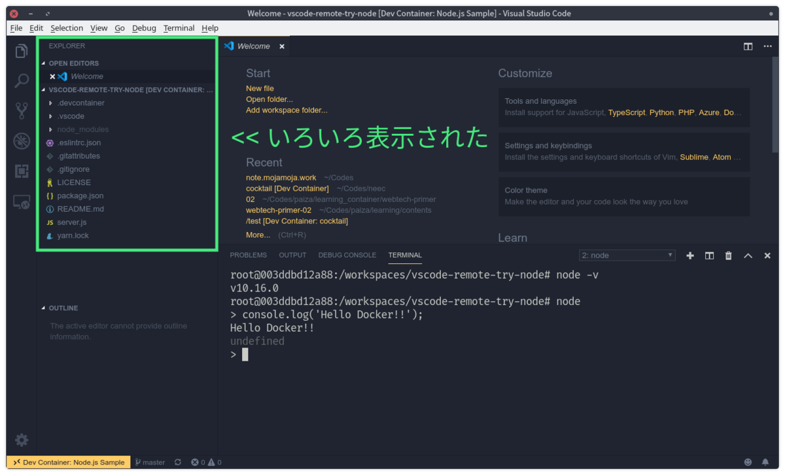The width and height of the screenshot is (785, 475).
Task: Maximize the panel with the chevron toggle
Action: pyautogui.click(x=748, y=255)
